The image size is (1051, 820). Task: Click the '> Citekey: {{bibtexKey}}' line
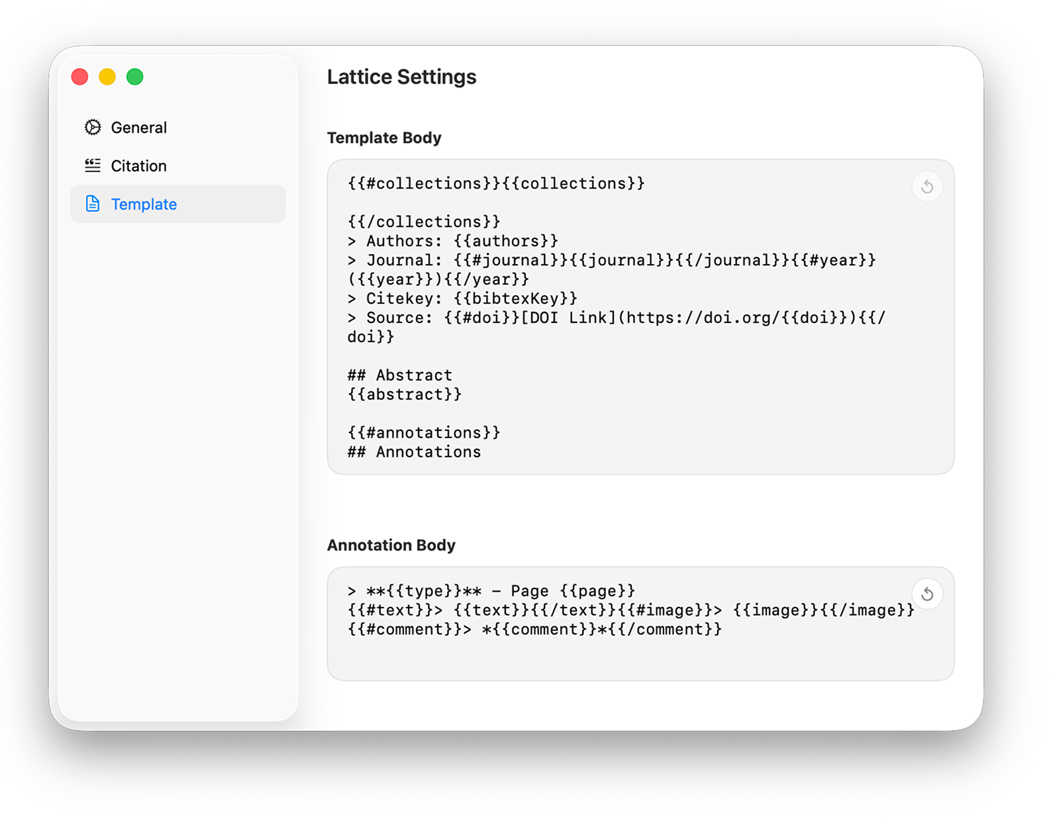coord(462,298)
